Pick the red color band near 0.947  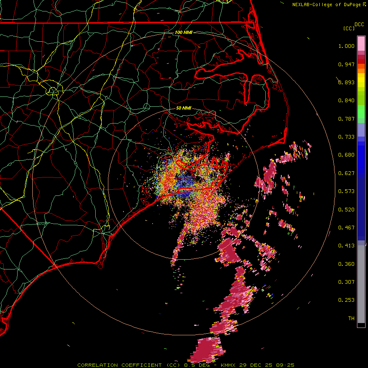point(361,61)
